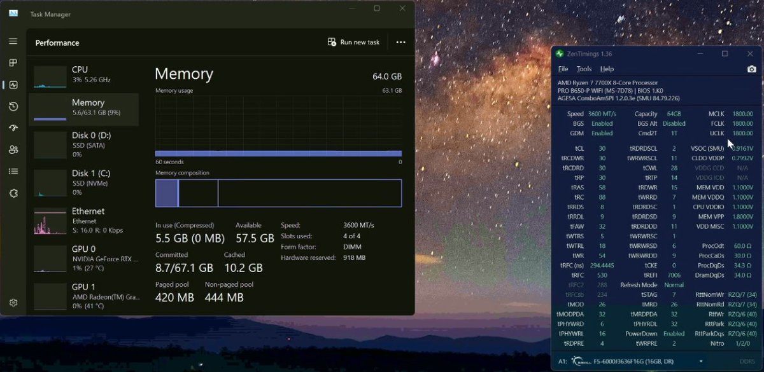The width and height of the screenshot is (764, 372).
Task: Open Tools menu in ZenTimings
Action: pyautogui.click(x=584, y=69)
